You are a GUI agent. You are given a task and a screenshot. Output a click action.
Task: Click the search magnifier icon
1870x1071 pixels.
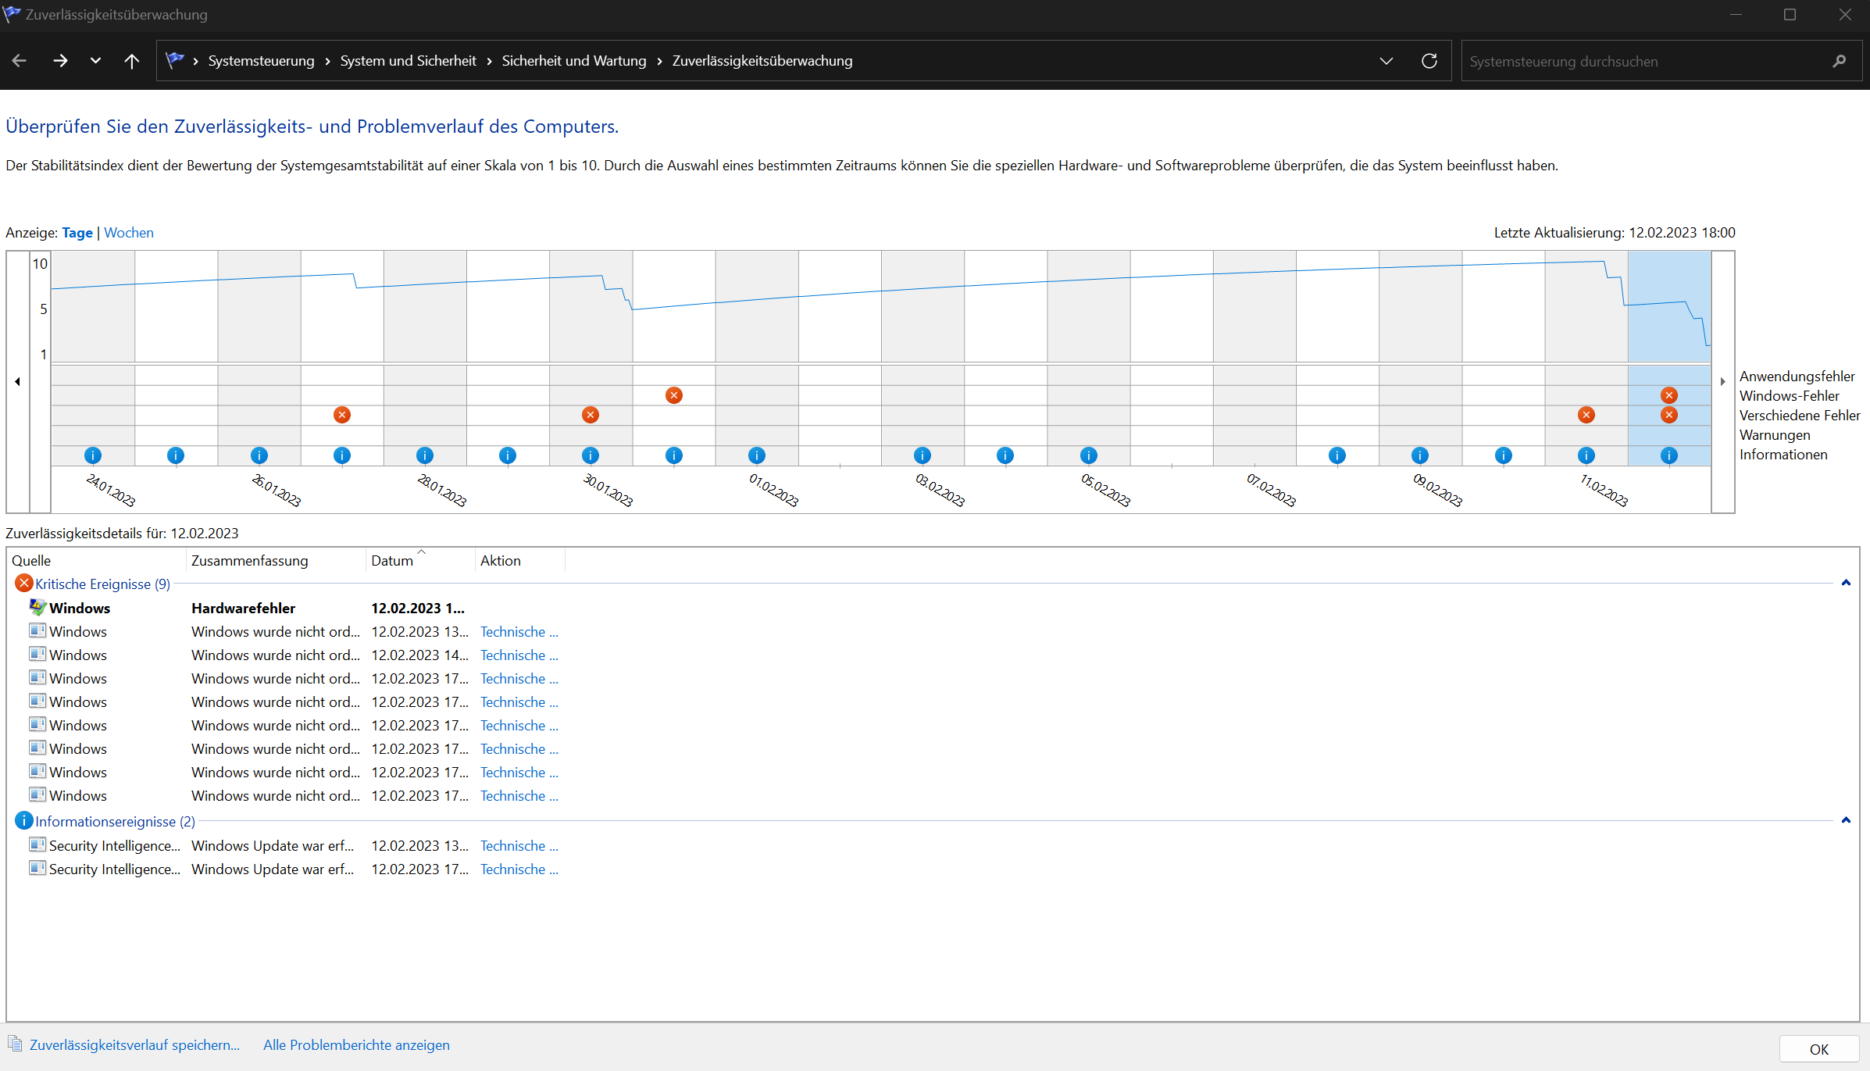pyautogui.click(x=1839, y=61)
